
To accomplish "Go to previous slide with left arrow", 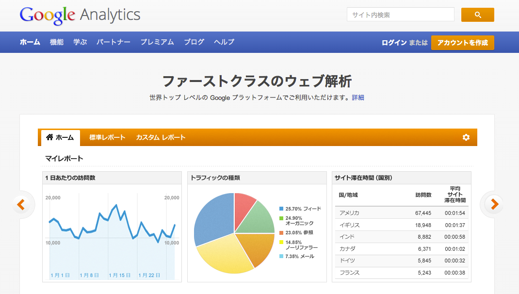I will (21, 205).
